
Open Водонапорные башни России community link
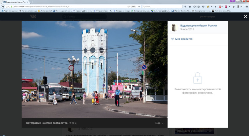[198, 26]
